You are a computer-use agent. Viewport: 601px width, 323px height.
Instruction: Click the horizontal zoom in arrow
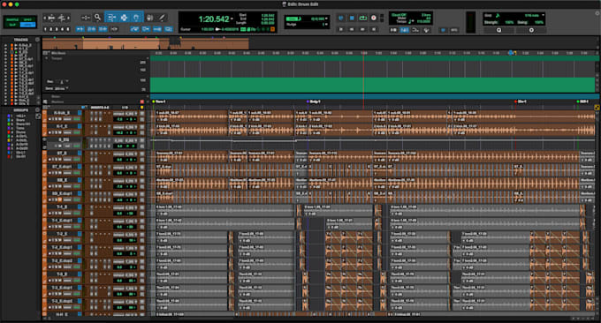click(68, 18)
